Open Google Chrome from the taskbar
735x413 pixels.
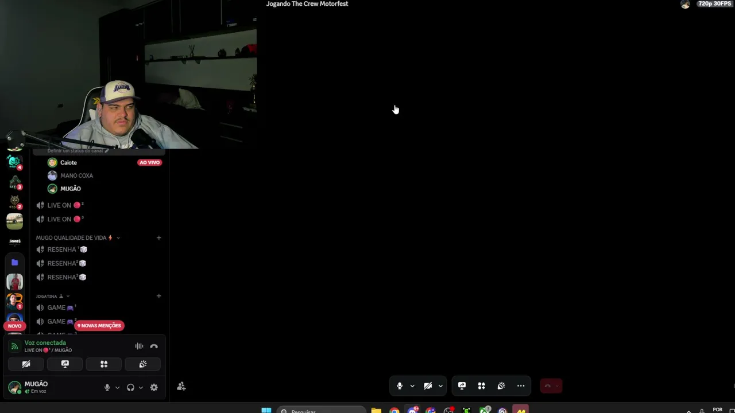pyautogui.click(x=394, y=411)
